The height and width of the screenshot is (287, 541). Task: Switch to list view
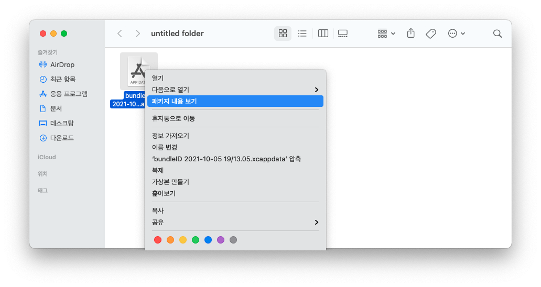click(x=302, y=34)
